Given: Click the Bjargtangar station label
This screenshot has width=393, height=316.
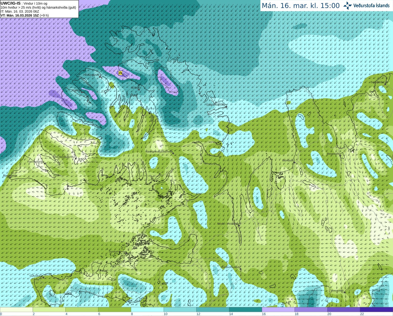Looking at the screenshot, I should pyautogui.click(x=10, y=176).
